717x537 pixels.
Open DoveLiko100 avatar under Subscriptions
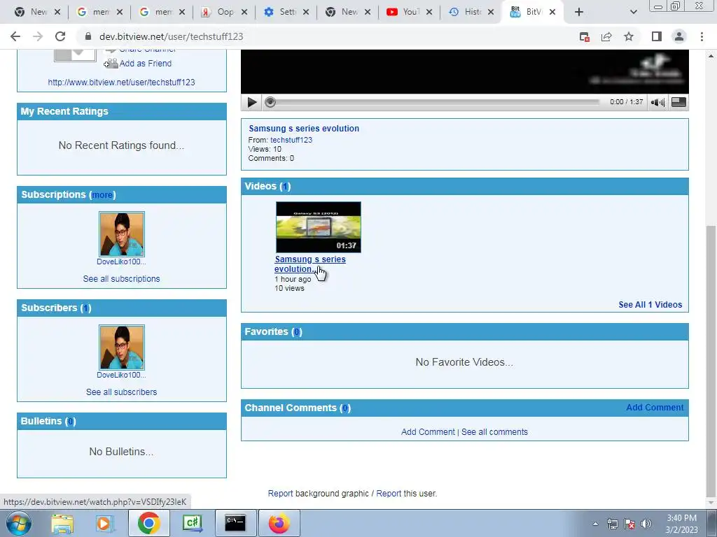pos(122,234)
